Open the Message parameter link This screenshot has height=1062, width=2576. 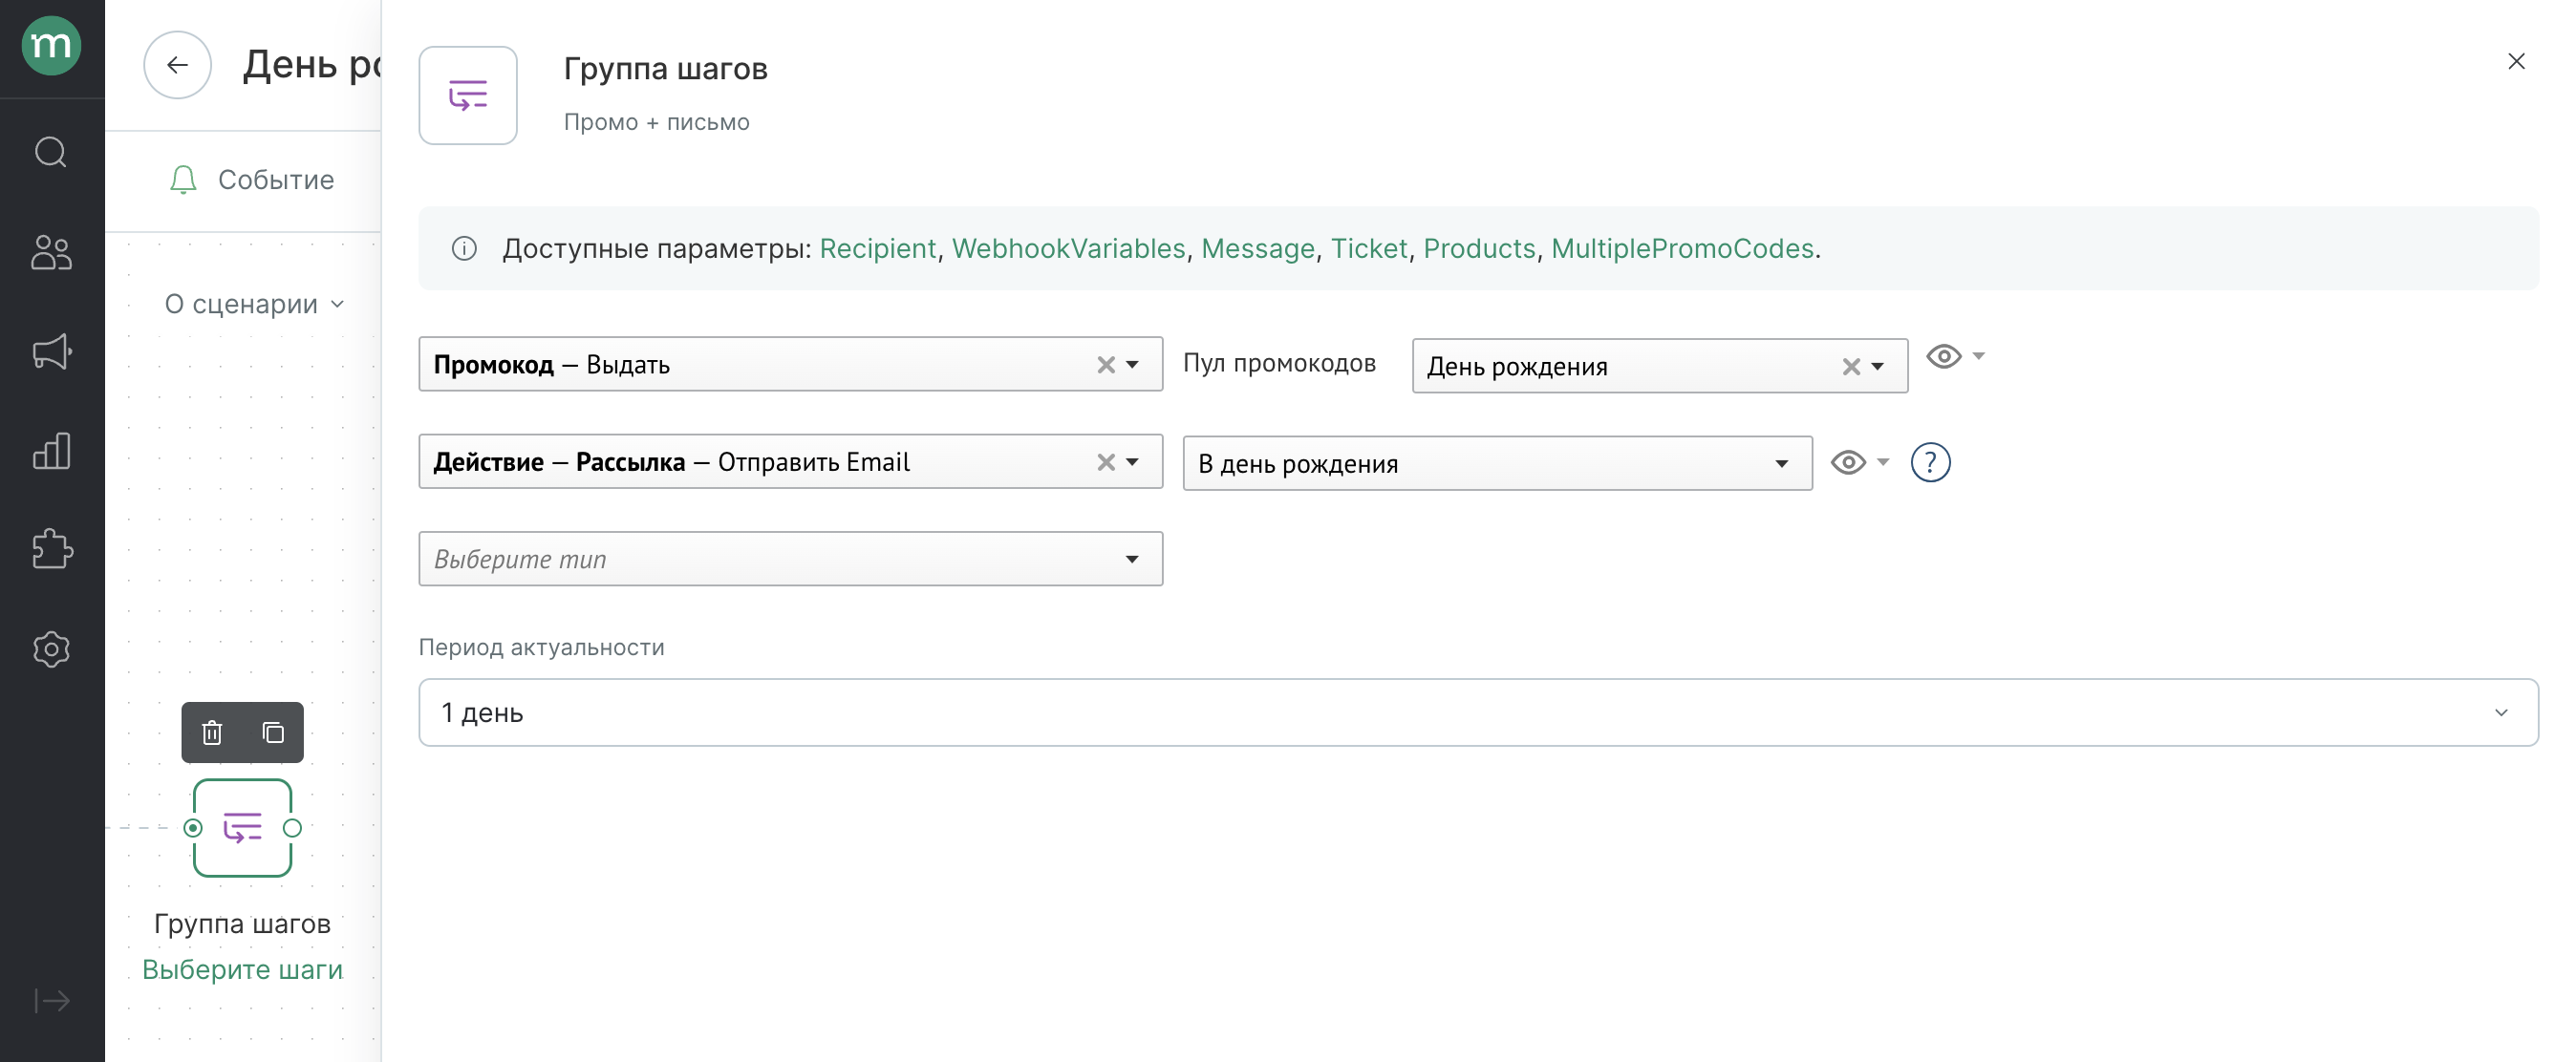pyautogui.click(x=1257, y=248)
